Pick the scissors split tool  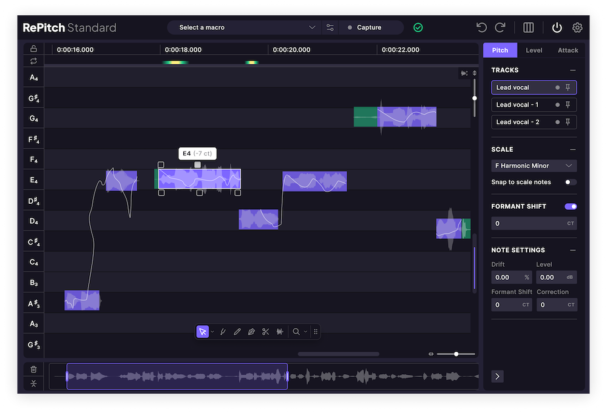(x=265, y=332)
